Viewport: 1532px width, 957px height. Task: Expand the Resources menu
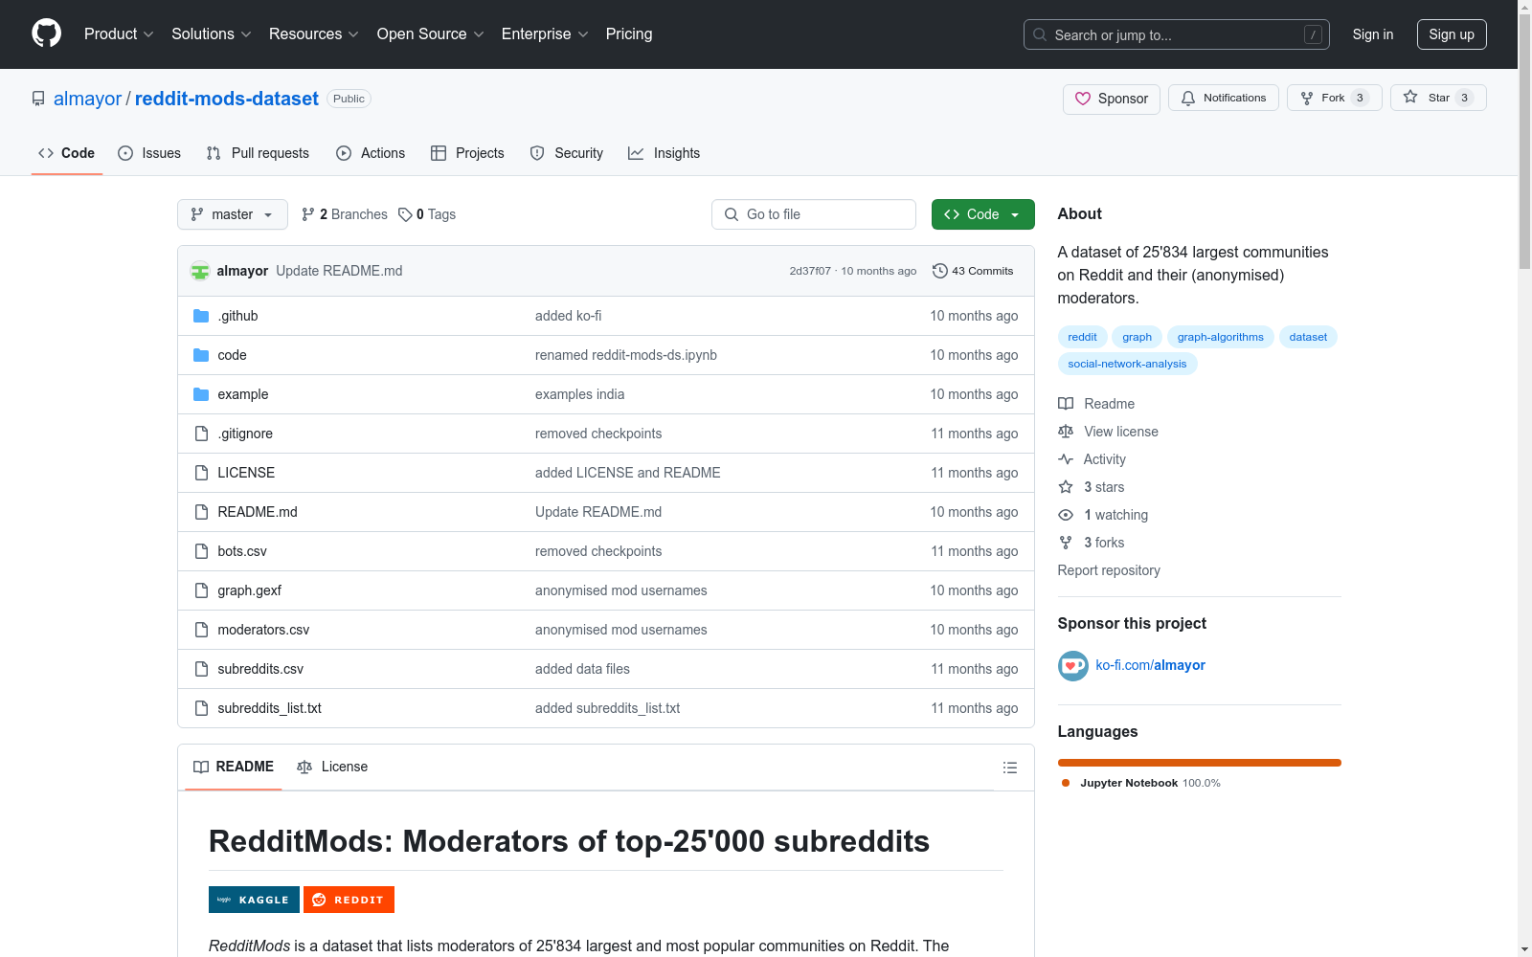314,34
